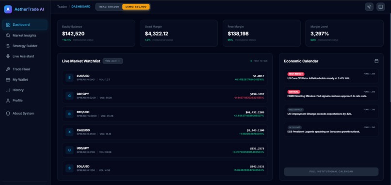Click the Market Insights magnifier icon
The image size is (391, 185).
tap(8, 35)
